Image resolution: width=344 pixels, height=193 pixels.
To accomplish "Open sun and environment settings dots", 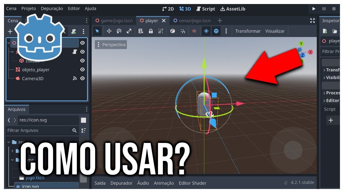I will (226, 31).
